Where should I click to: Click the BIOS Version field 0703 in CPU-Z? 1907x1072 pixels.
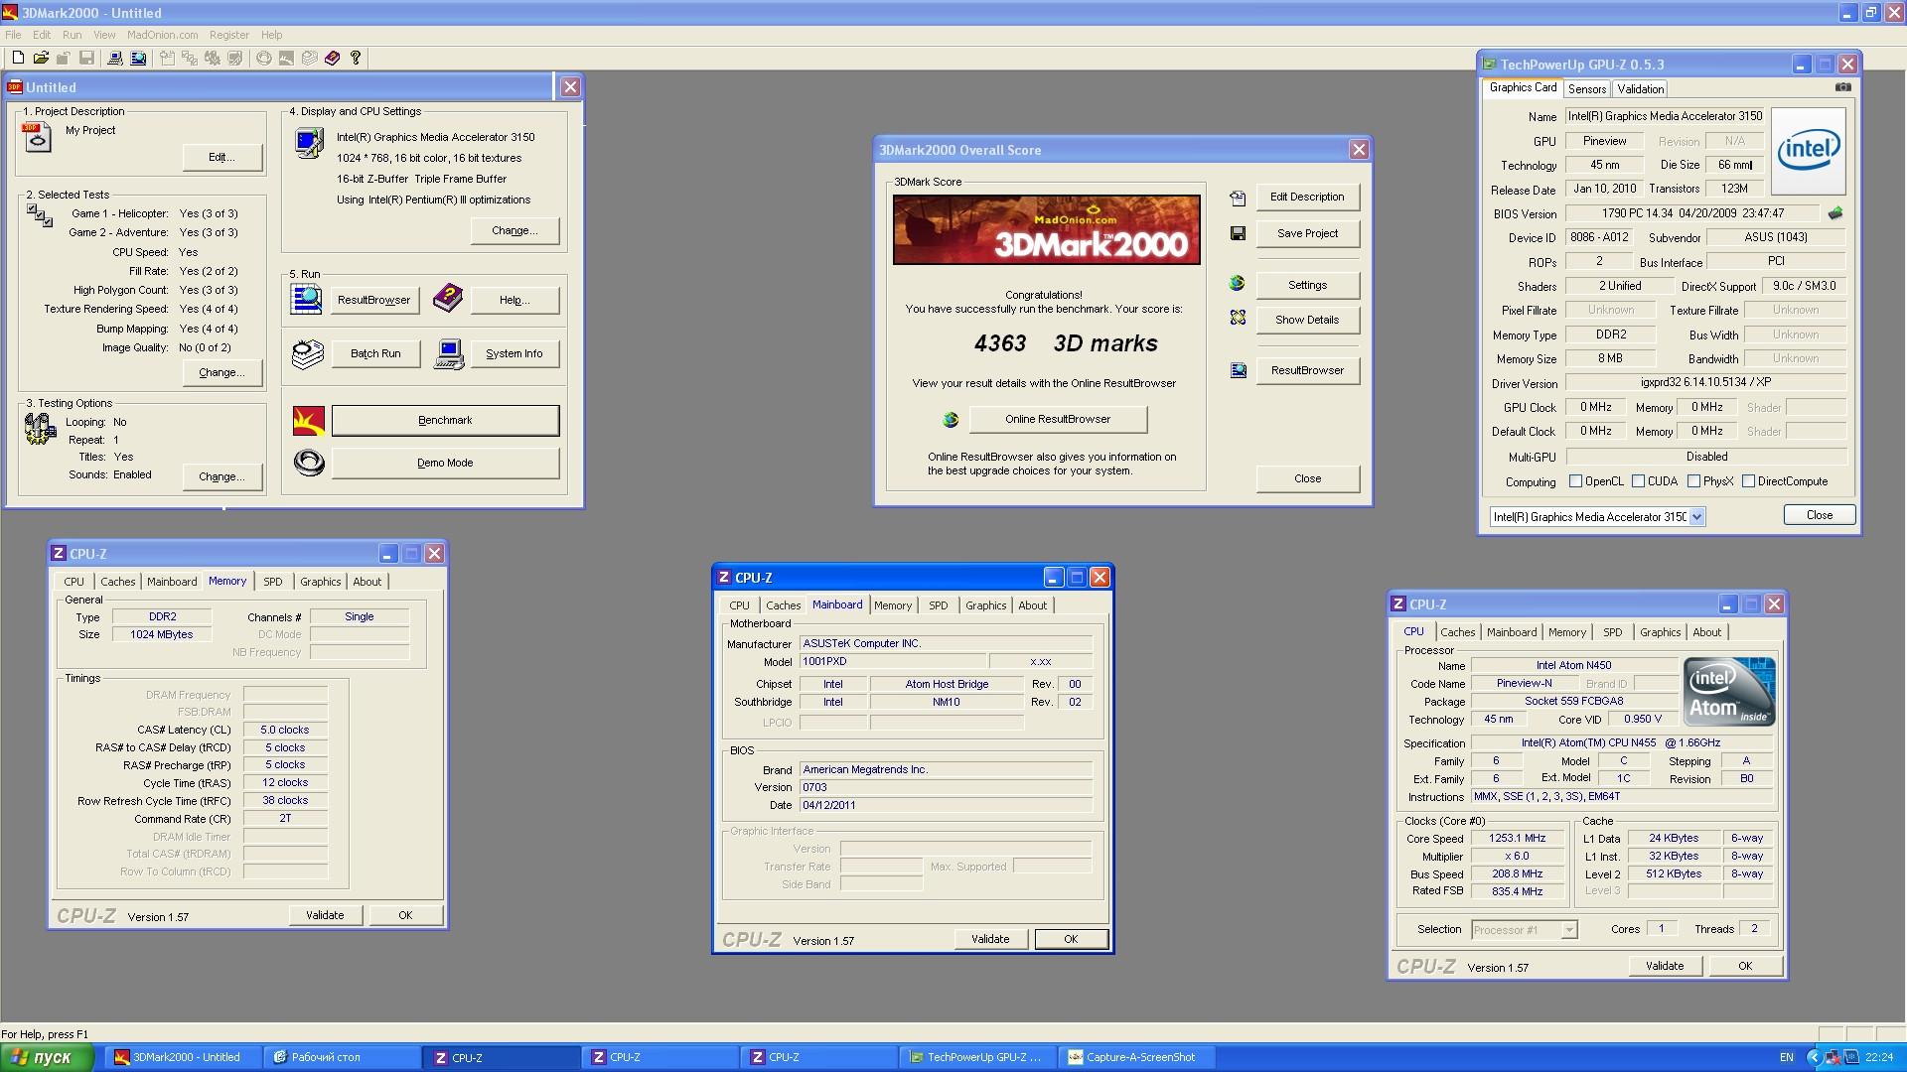[946, 788]
